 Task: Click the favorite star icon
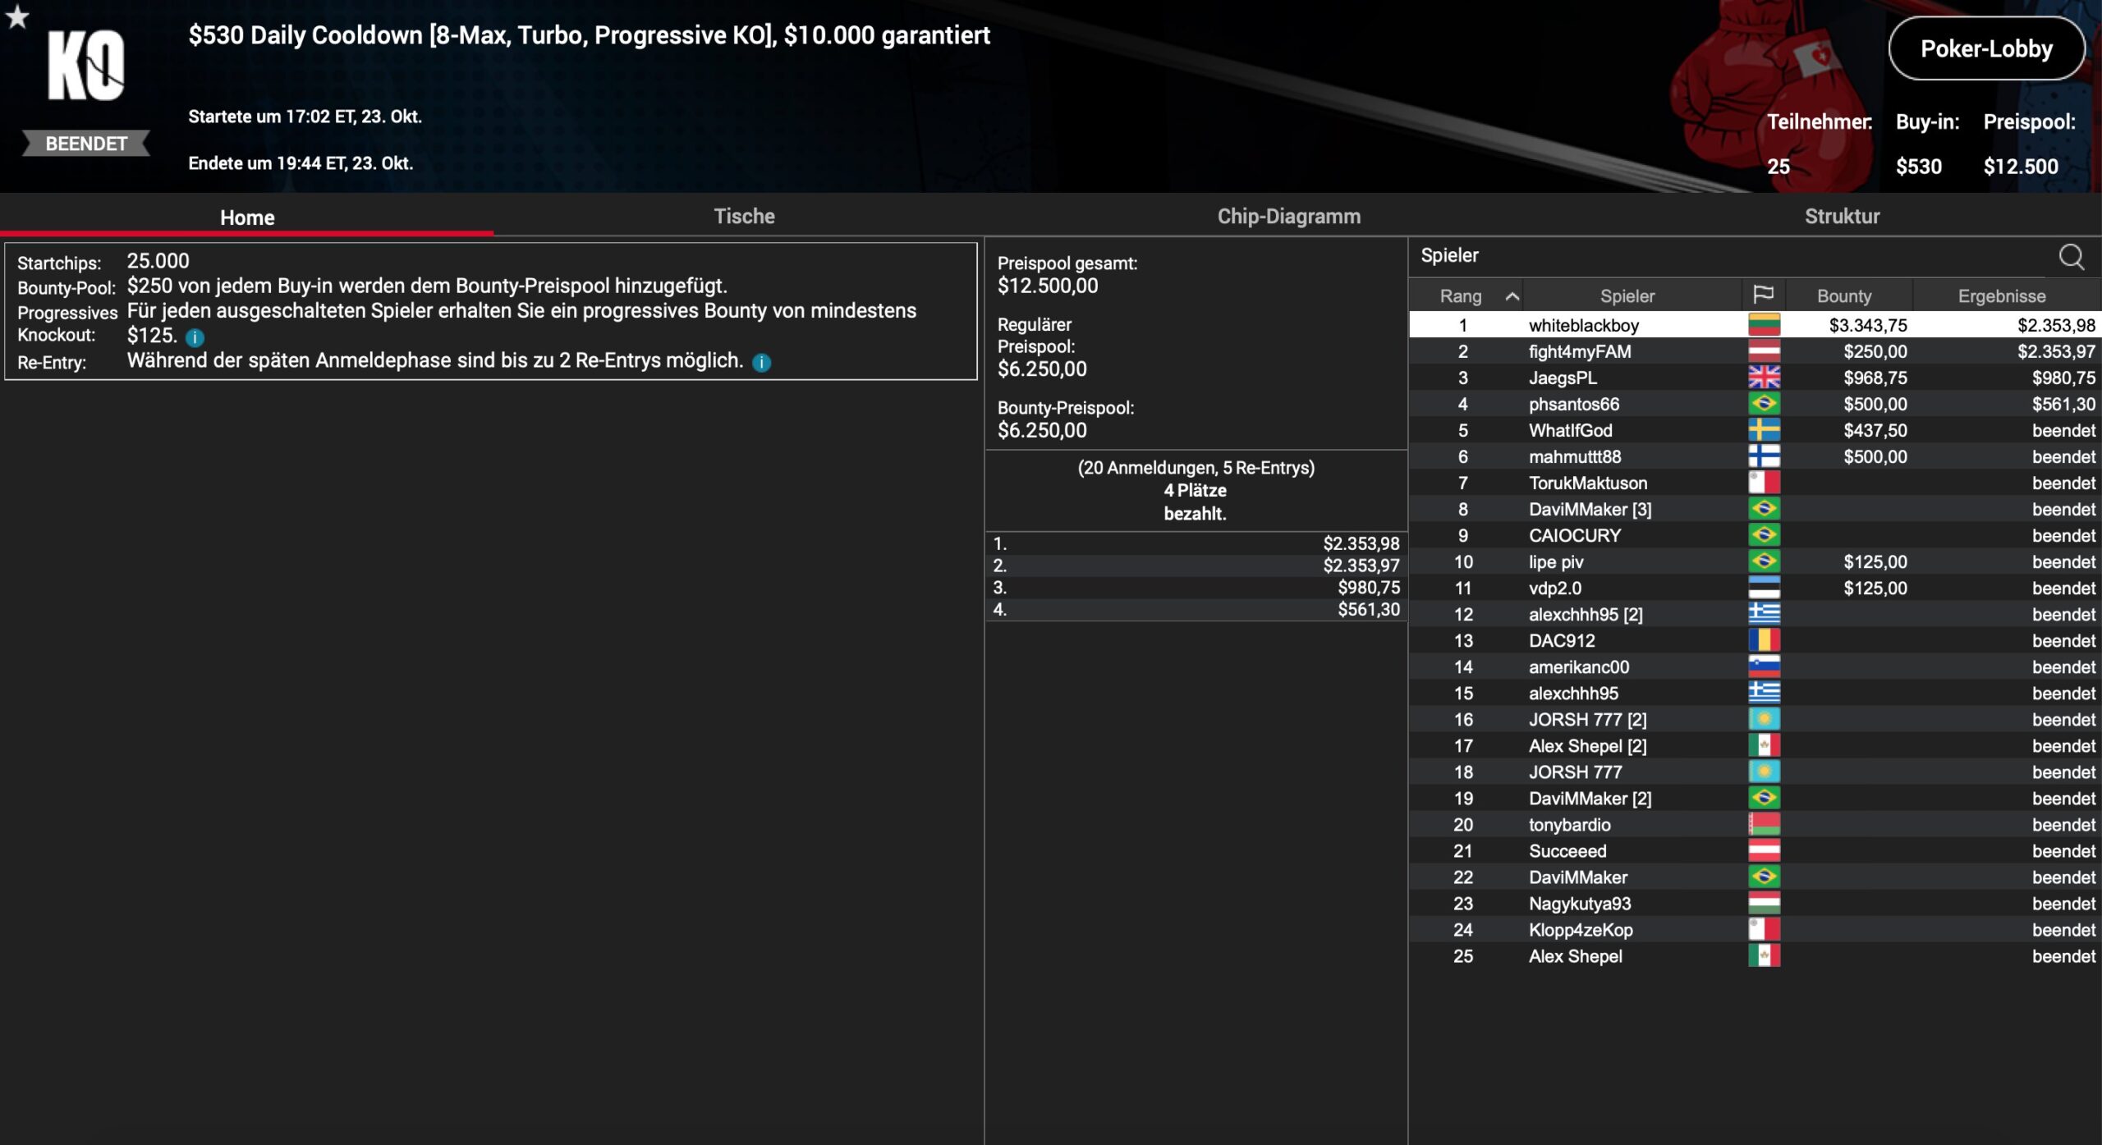(17, 16)
